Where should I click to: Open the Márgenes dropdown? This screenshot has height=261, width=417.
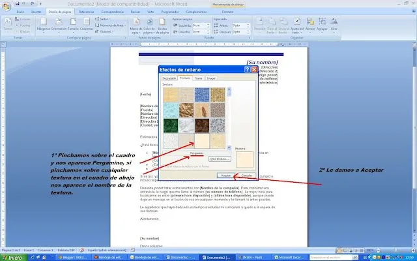click(44, 26)
